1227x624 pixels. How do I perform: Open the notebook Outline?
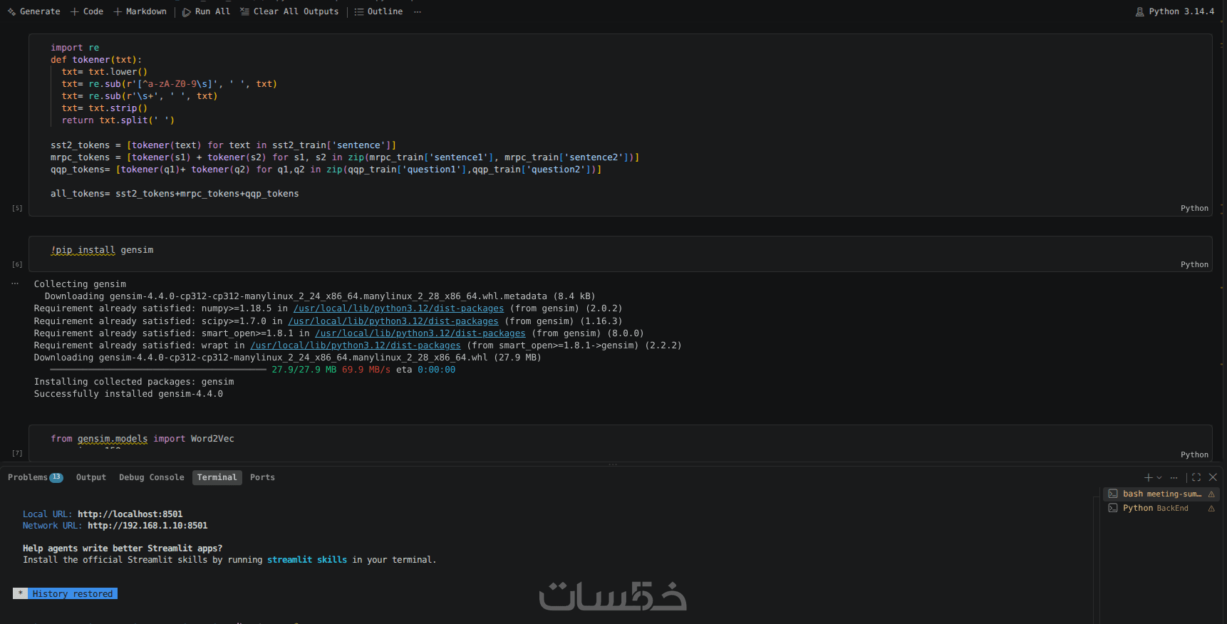[x=378, y=11]
